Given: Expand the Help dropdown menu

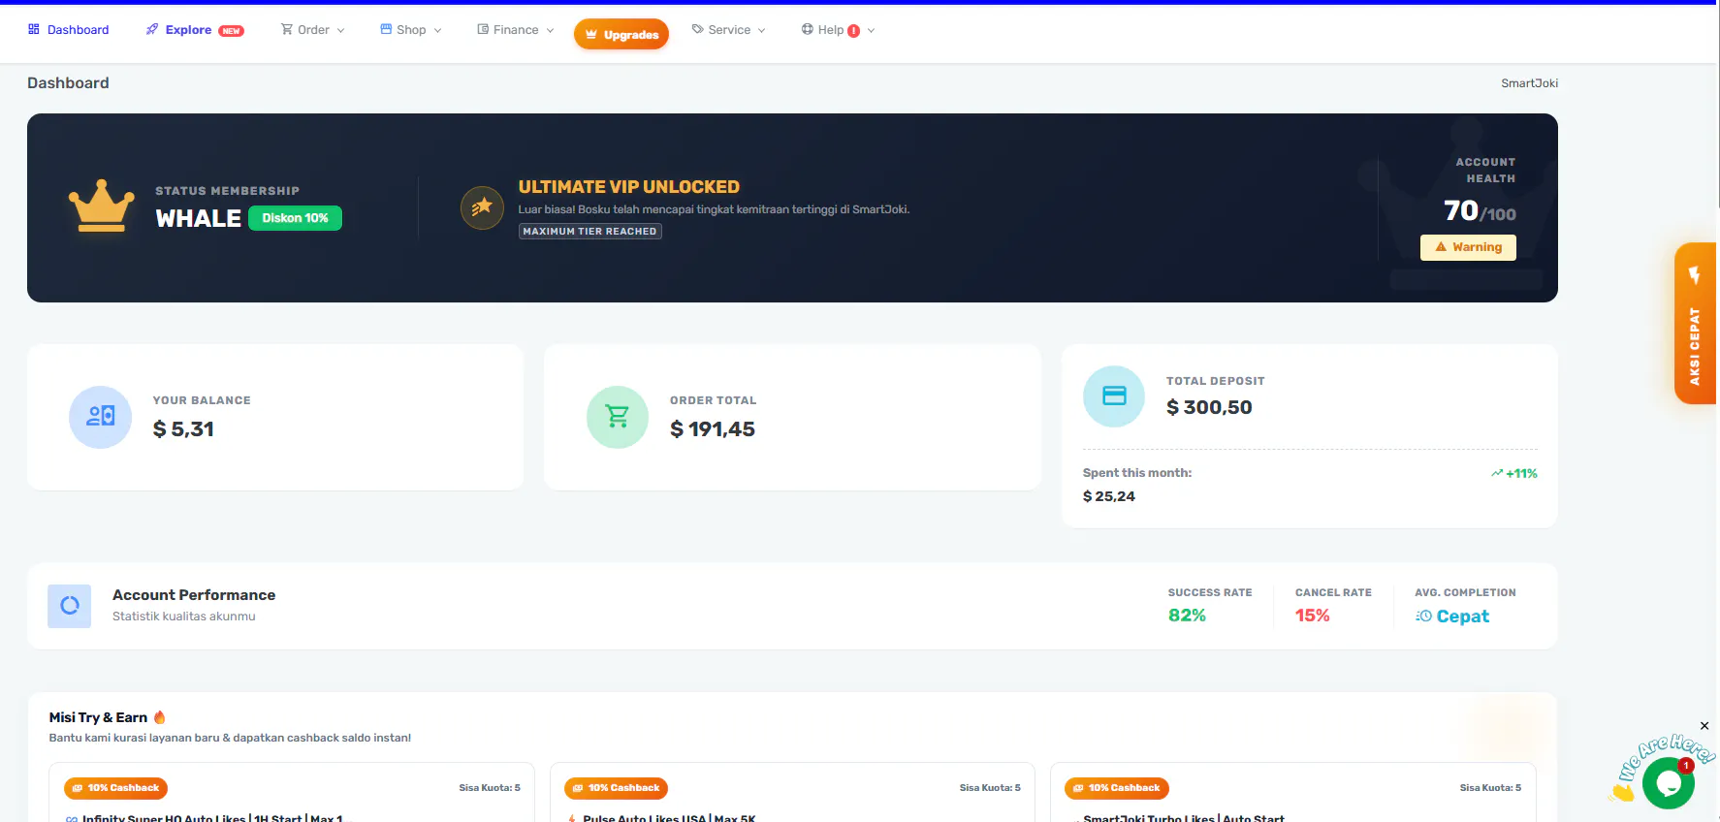Looking at the screenshot, I should pos(838,30).
